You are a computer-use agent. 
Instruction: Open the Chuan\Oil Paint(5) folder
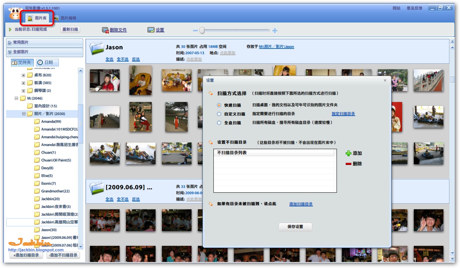(53, 160)
